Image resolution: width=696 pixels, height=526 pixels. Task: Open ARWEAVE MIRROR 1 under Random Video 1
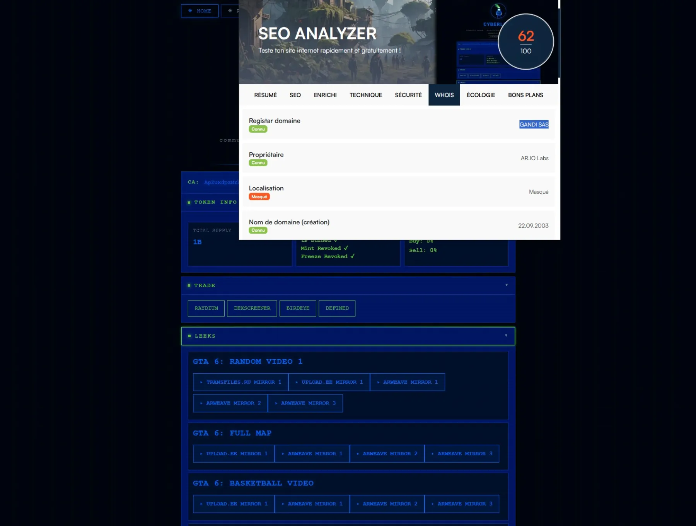pos(407,382)
